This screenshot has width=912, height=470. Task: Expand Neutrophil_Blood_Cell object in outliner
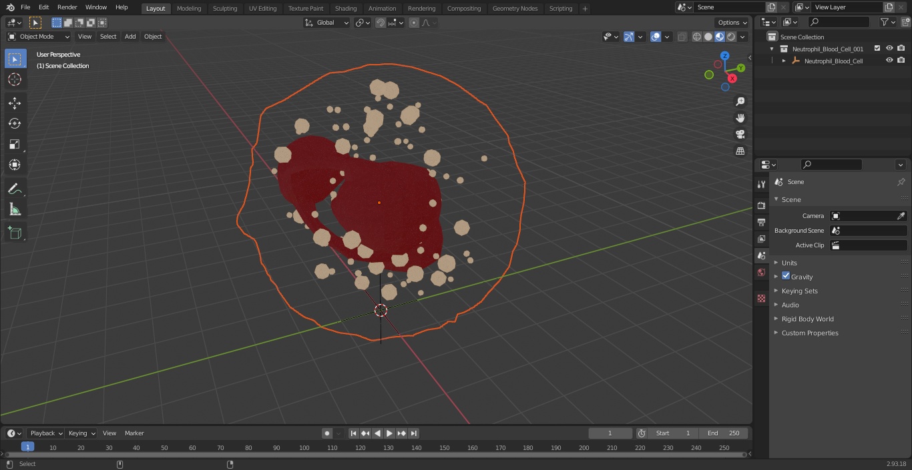pyautogui.click(x=784, y=61)
